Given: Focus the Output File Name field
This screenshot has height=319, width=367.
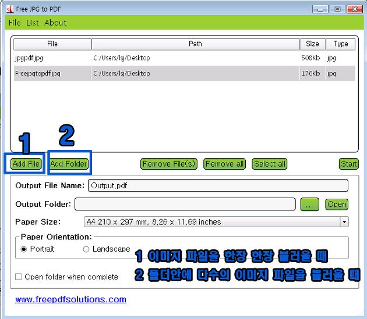Looking at the screenshot, I should coord(218,186).
